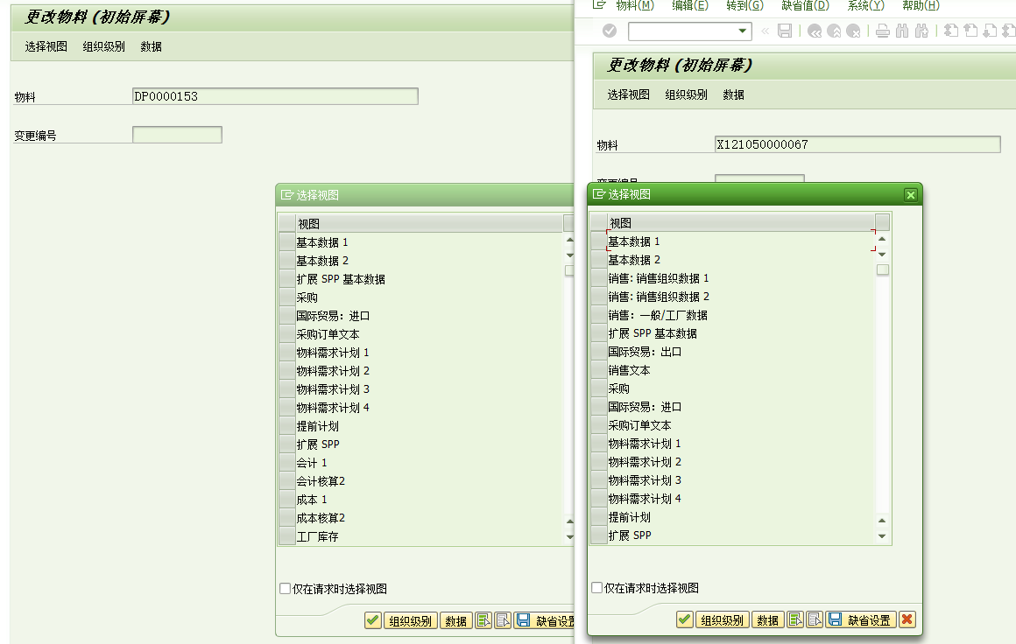Image resolution: width=1016 pixels, height=644 pixels.
Task: Open the 系统(Y) menu
Action: pos(867,6)
